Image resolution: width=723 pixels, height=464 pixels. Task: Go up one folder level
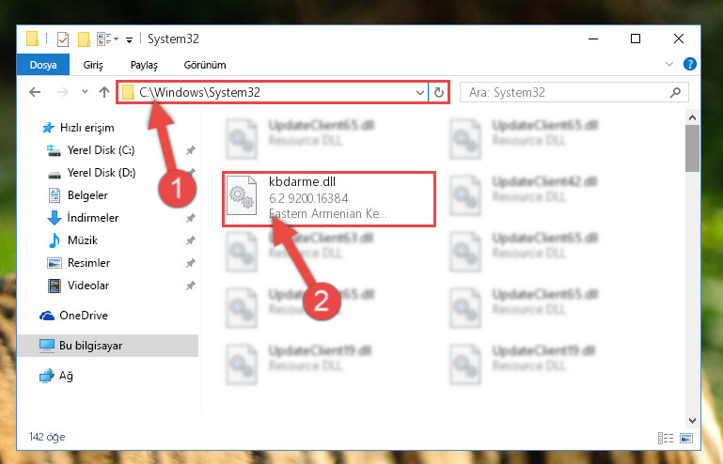pos(104,92)
